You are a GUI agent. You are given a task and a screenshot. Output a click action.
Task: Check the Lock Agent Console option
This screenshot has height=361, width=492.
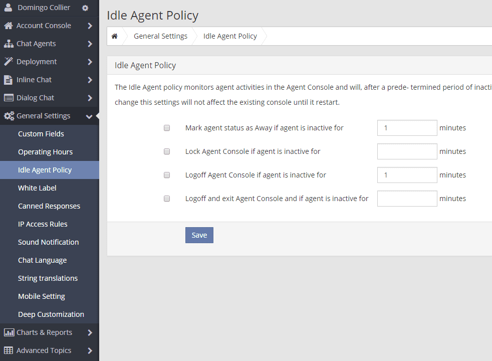pos(166,151)
